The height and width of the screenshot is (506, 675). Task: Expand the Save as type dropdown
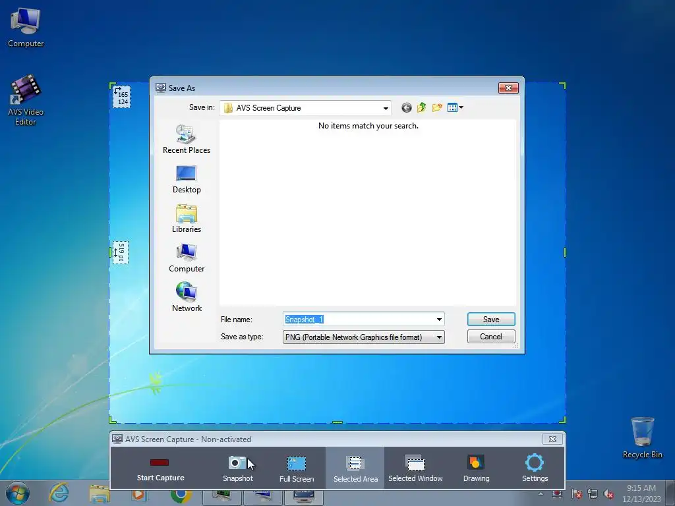(x=439, y=337)
